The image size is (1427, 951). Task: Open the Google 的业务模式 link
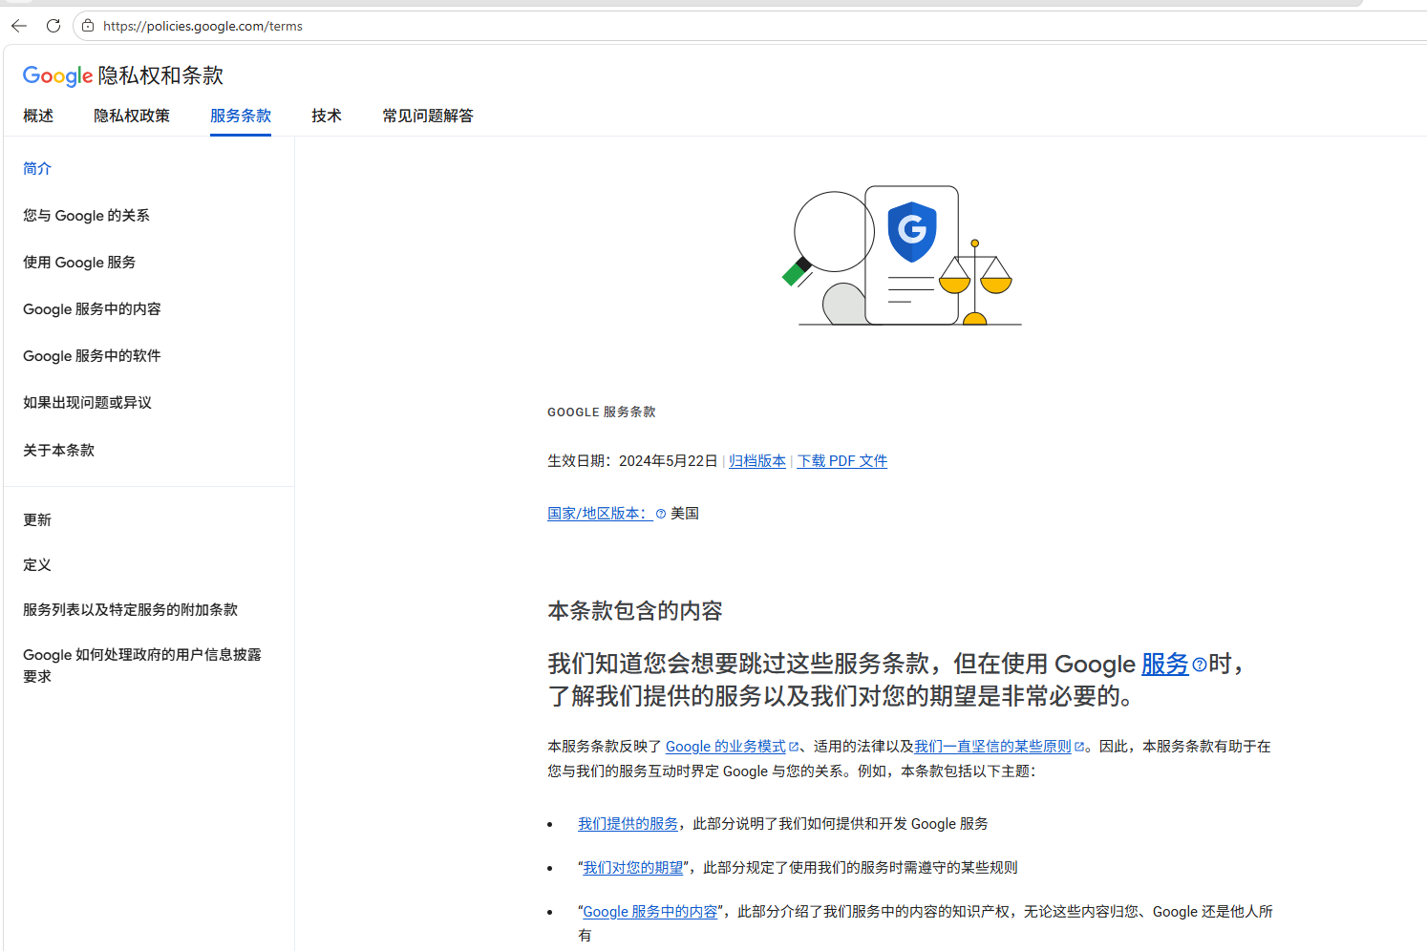[x=726, y=747]
